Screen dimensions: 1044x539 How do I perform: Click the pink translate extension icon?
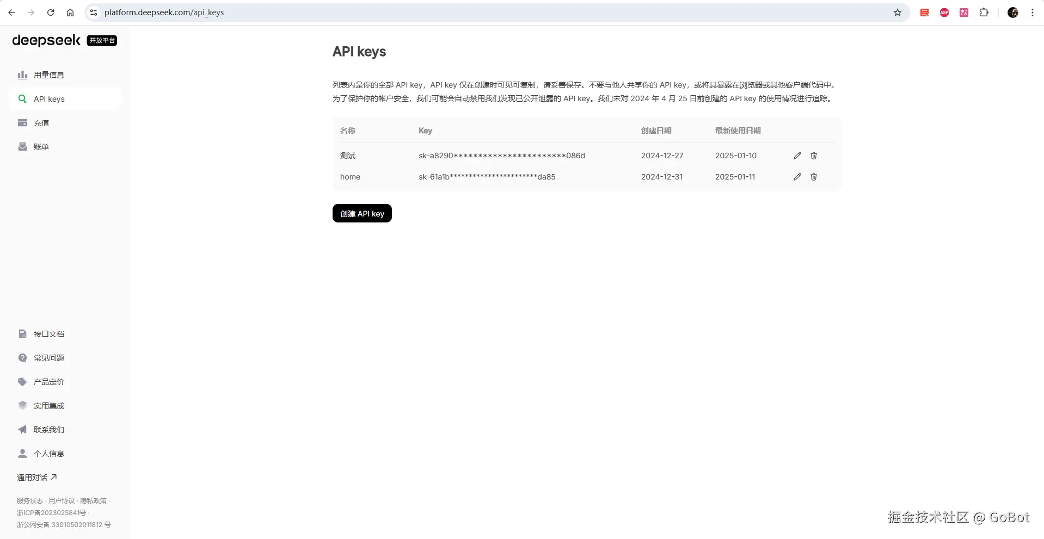(964, 13)
